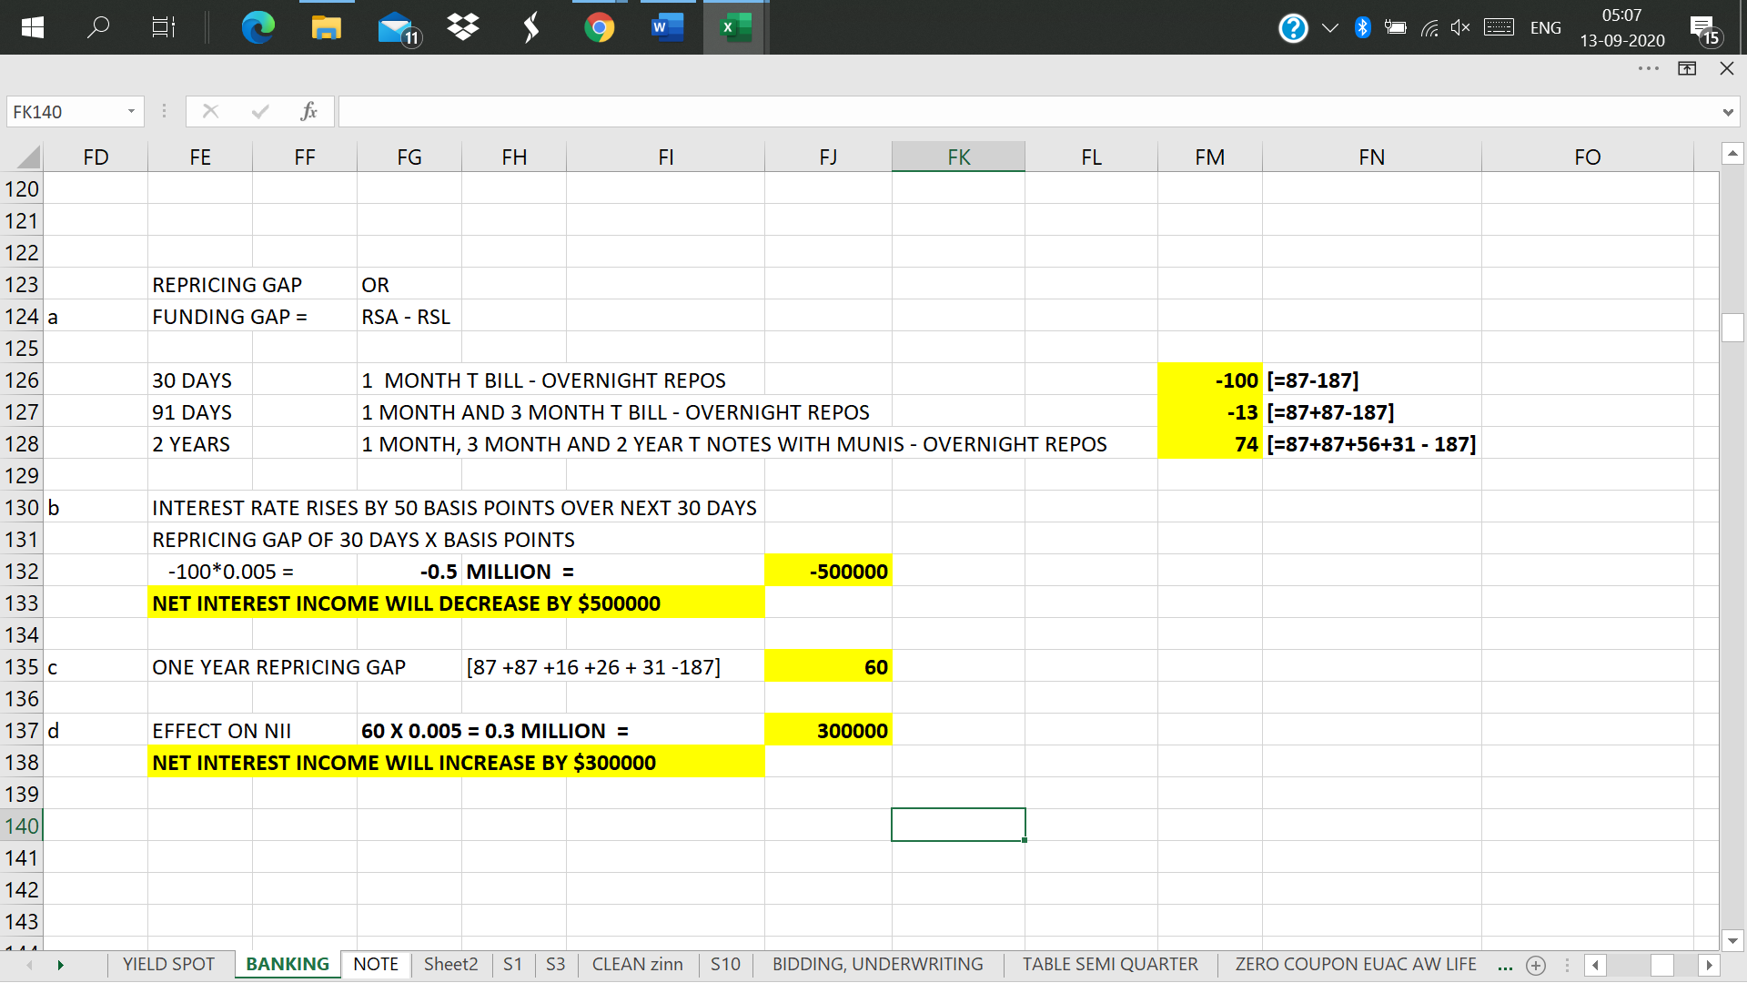Switch to the NOTE sheet tab
Screen dimensions: 1747x983
(376, 964)
